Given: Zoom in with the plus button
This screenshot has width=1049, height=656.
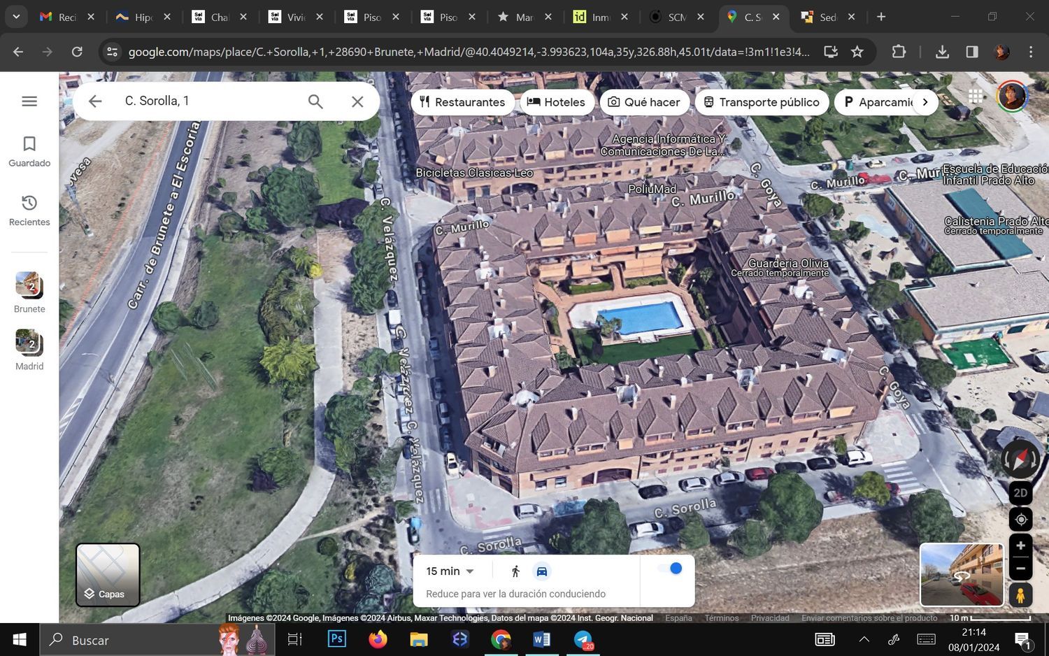Looking at the screenshot, I should [x=1020, y=546].
